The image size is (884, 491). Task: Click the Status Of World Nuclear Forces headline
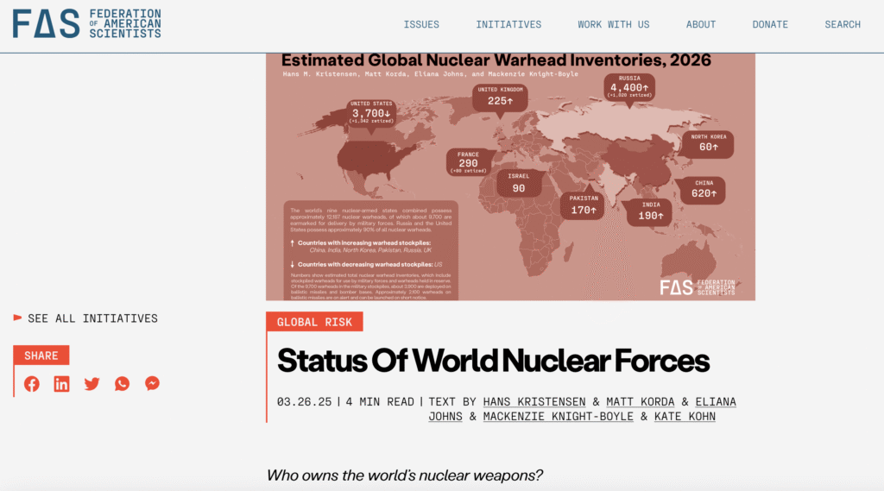tap(493, 361)
